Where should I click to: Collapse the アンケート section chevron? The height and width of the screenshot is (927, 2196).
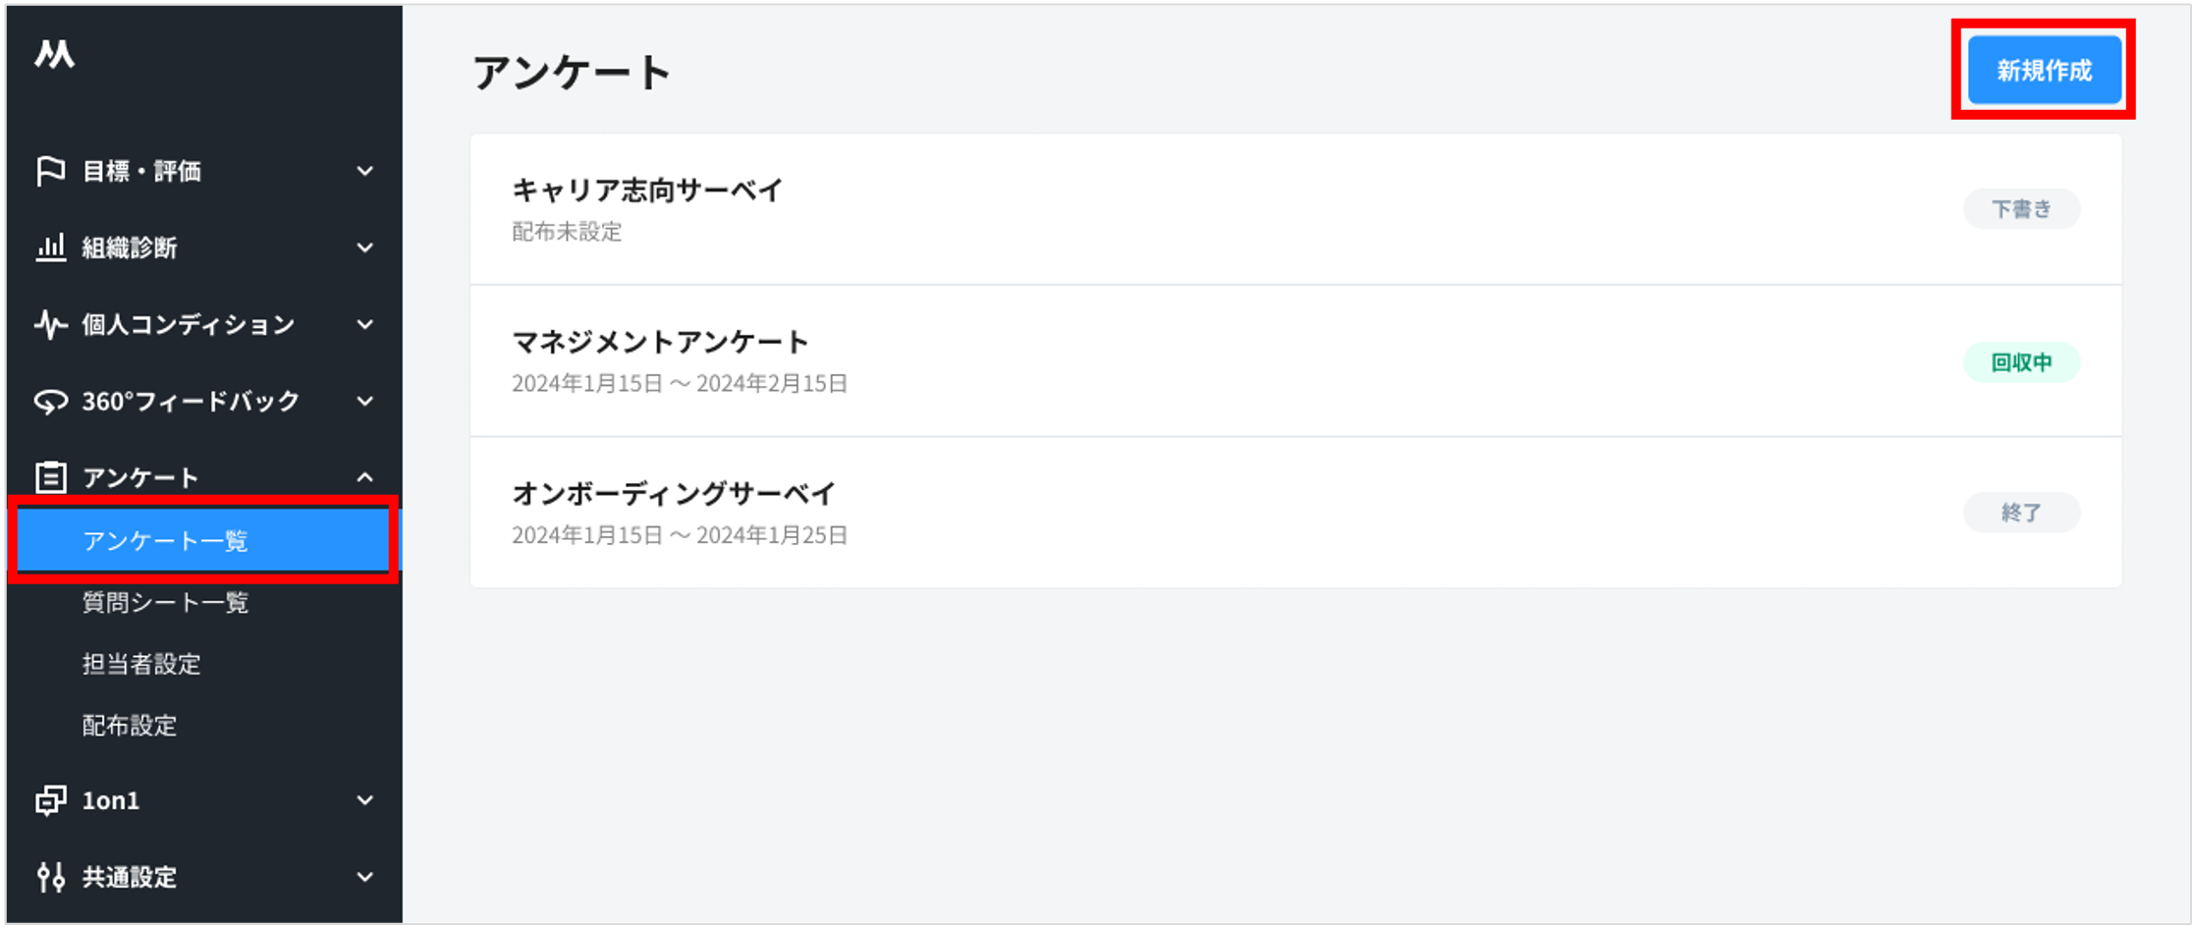364,477
